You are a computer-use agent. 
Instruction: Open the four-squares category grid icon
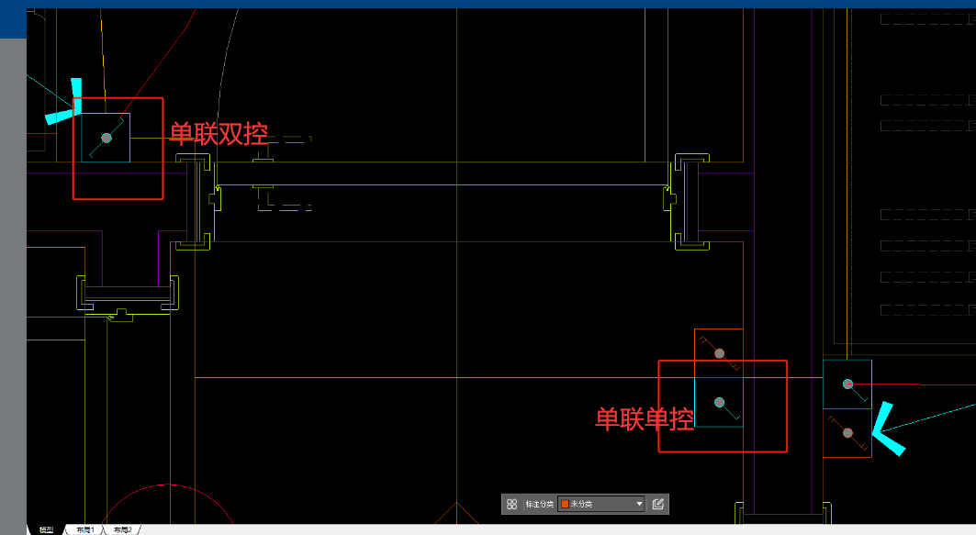(511, 504)
